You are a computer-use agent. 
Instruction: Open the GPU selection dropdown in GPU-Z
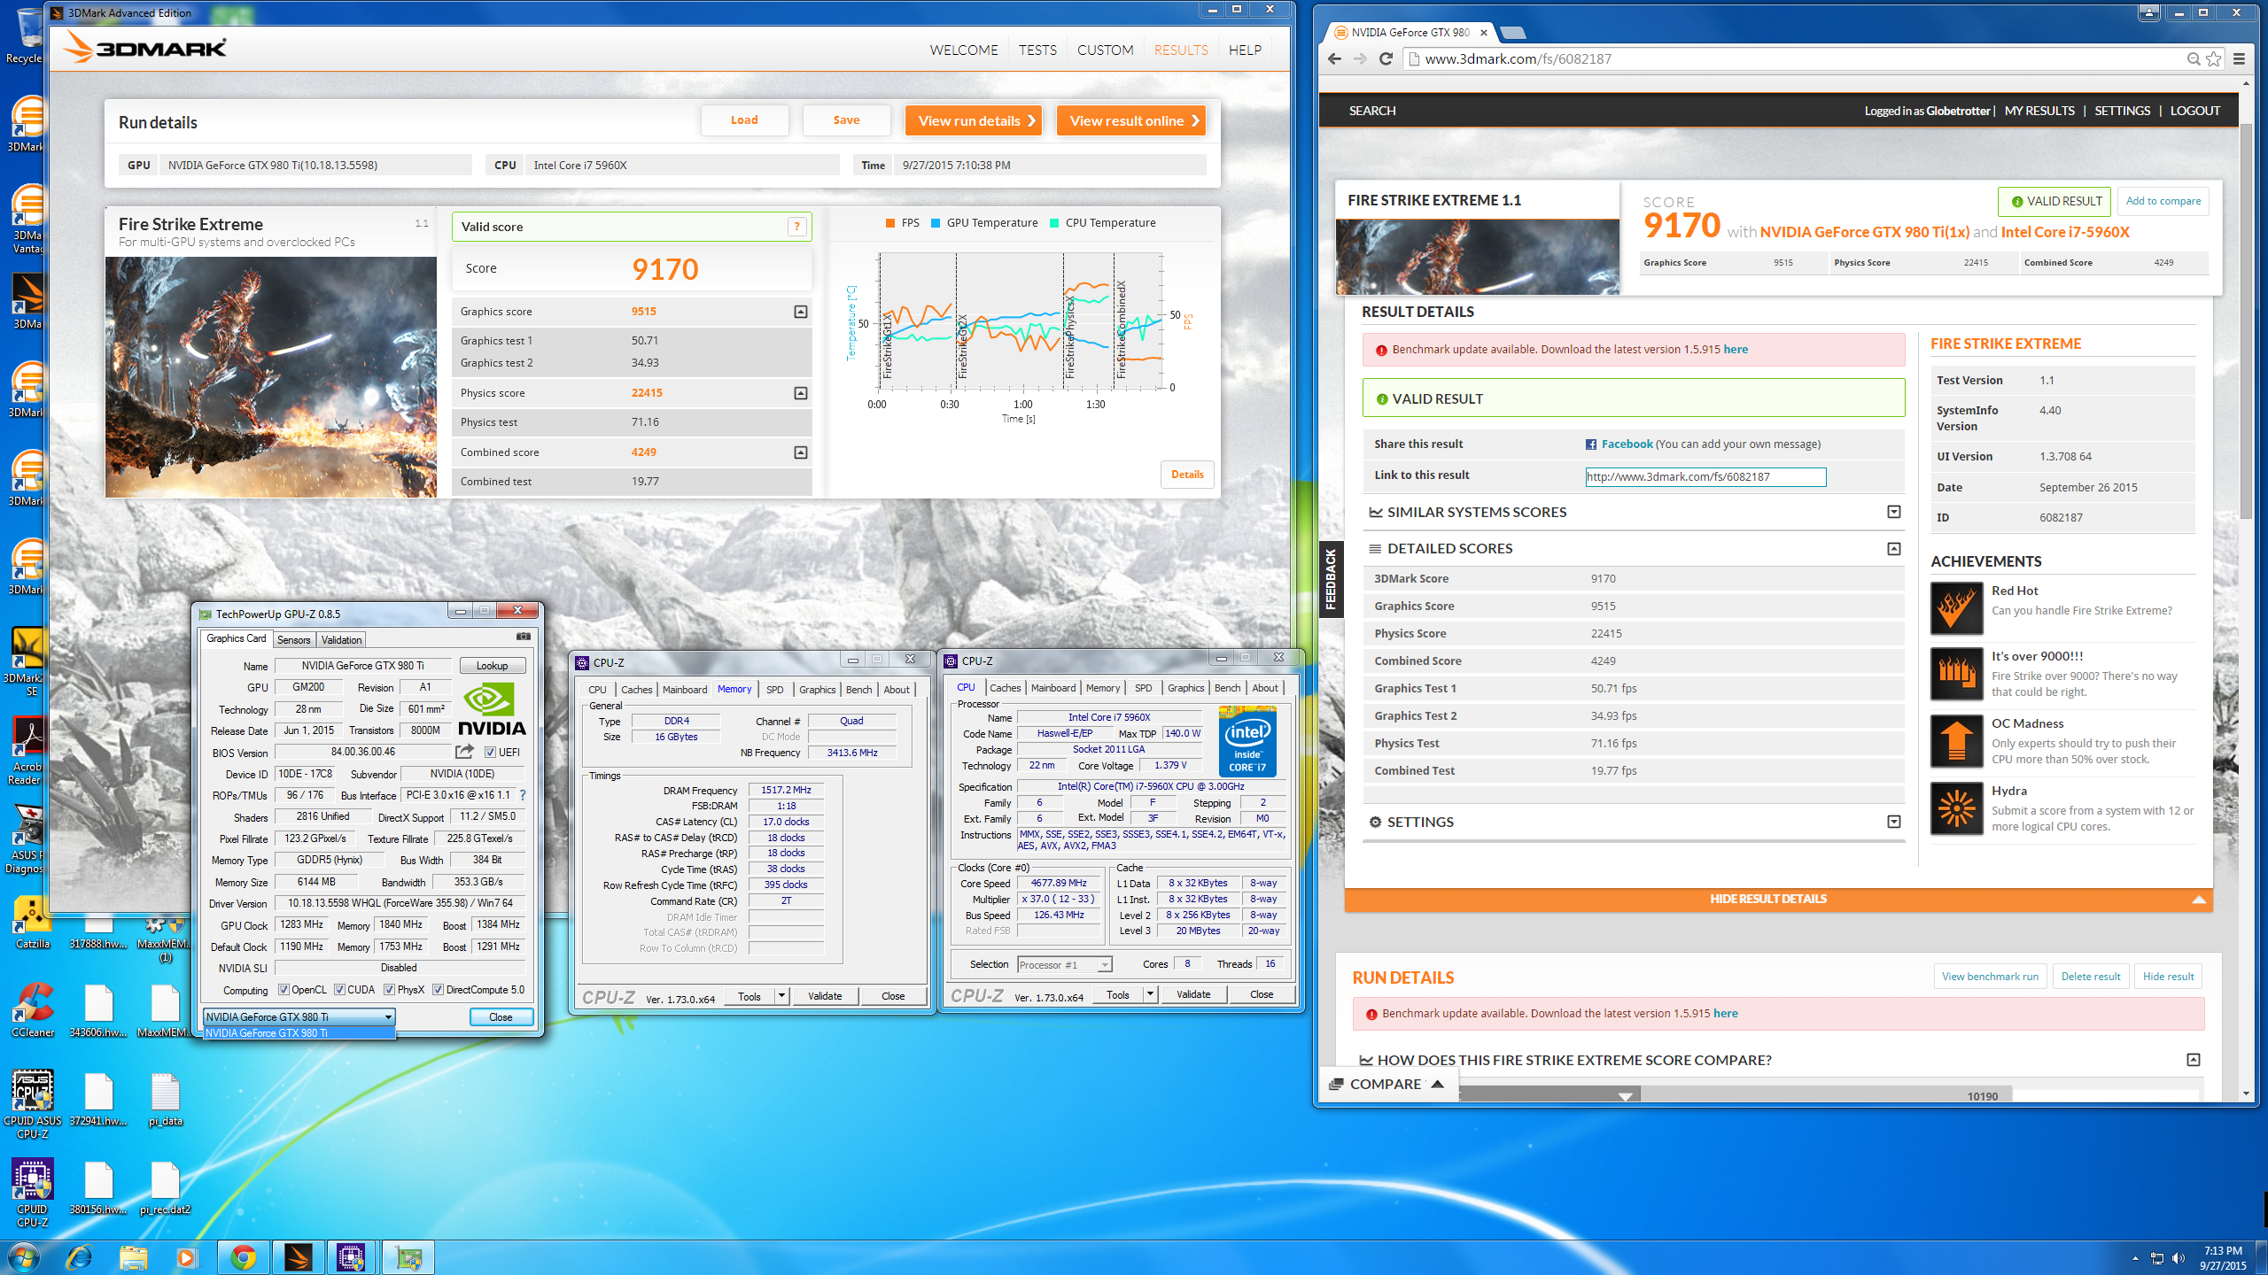coord(299,1017)
